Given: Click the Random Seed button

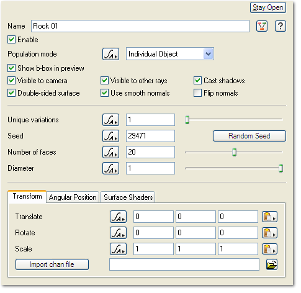Looking at the screenshot, I should (x=249, y=136).
